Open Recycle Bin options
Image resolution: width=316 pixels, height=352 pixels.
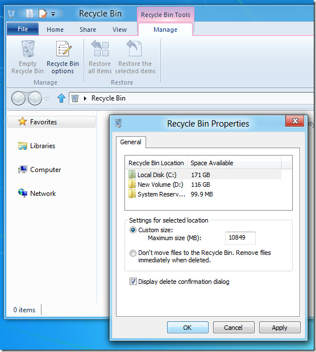(x=63, y=57)
